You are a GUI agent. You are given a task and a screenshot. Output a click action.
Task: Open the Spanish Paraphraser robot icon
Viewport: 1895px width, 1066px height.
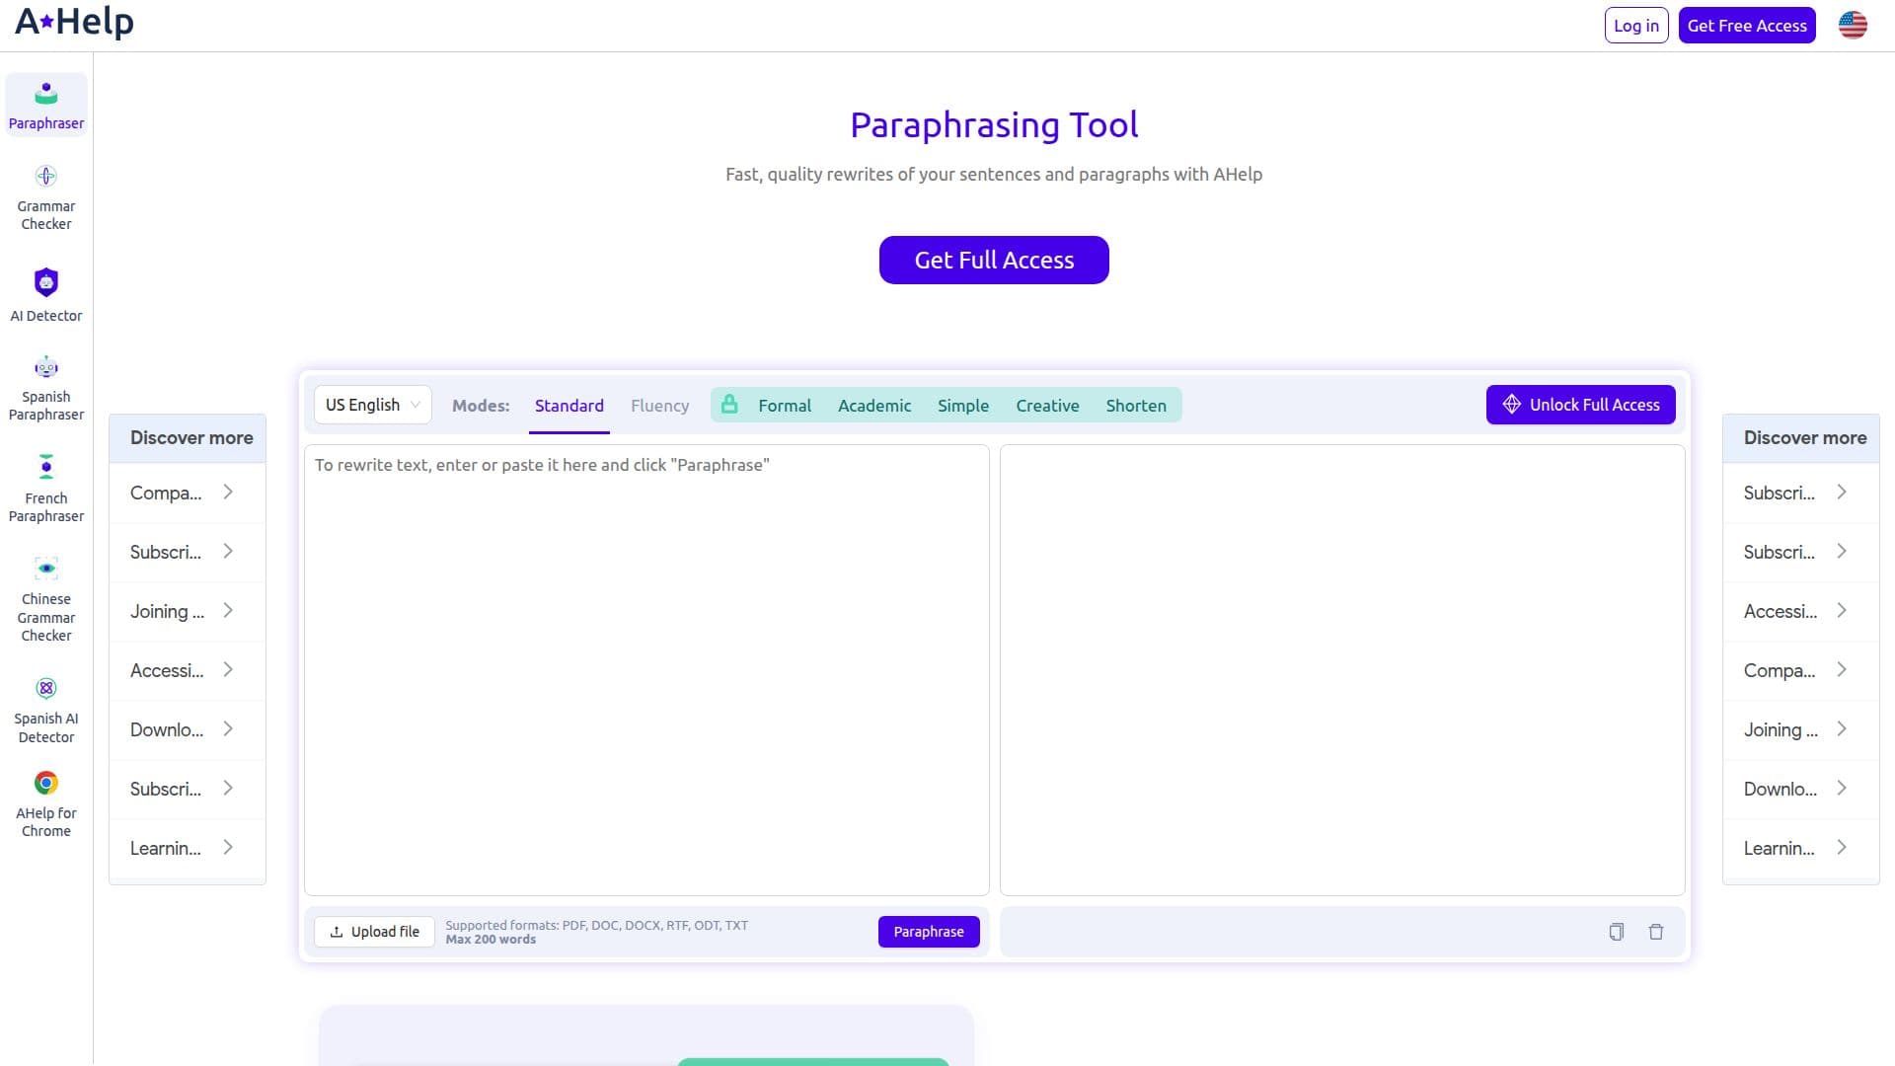(46, 367)
